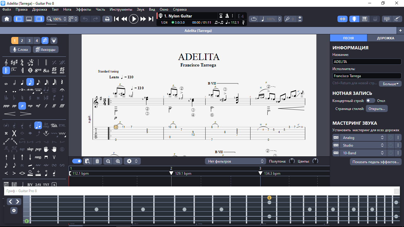The height and width of the screenshot is (227, 404).
Task: Open the Нет фильтров dropdown
Action: pos(236,161)
